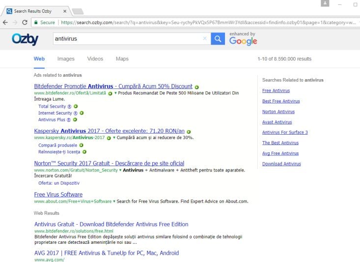This screenshot has width=360, height=262.
Task: Click green icon next to Total Security
Action: 76,106
